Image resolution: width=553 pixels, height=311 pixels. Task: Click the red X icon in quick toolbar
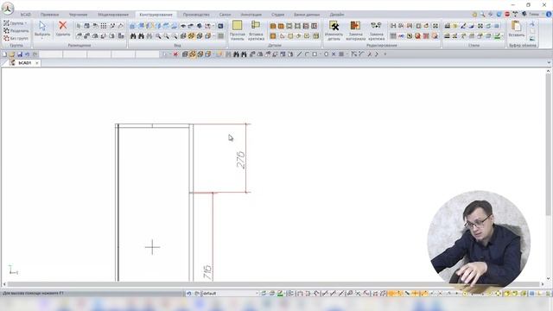pyautogui.click(x=175, y=54)
